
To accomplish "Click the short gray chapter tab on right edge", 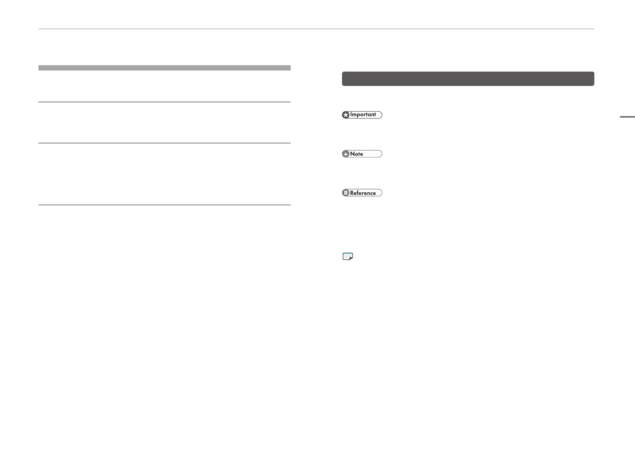I will pos(627,117).
